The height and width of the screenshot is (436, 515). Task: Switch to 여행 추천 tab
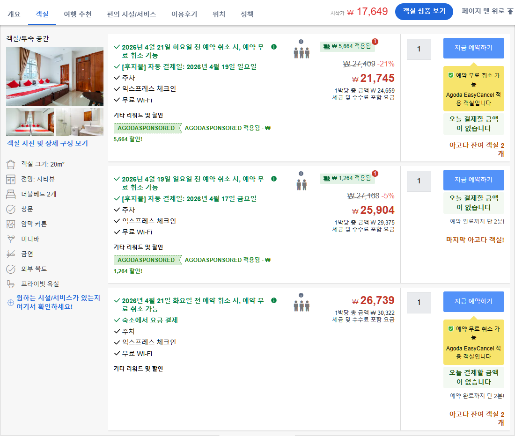click(x=78, y=14)
